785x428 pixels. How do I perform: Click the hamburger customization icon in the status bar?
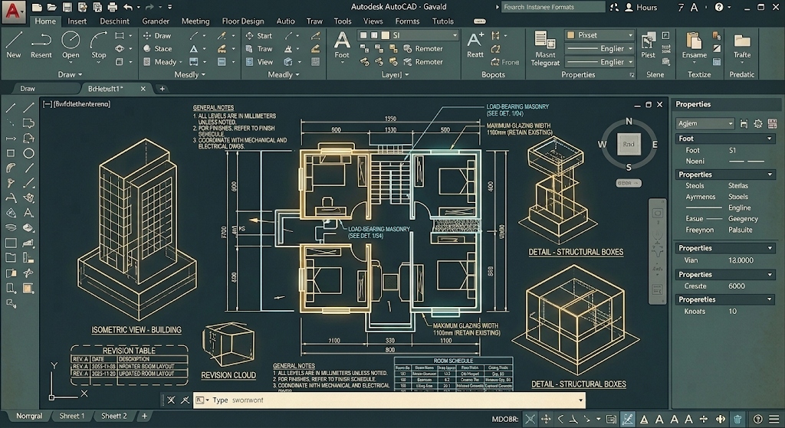coord(774,419)
